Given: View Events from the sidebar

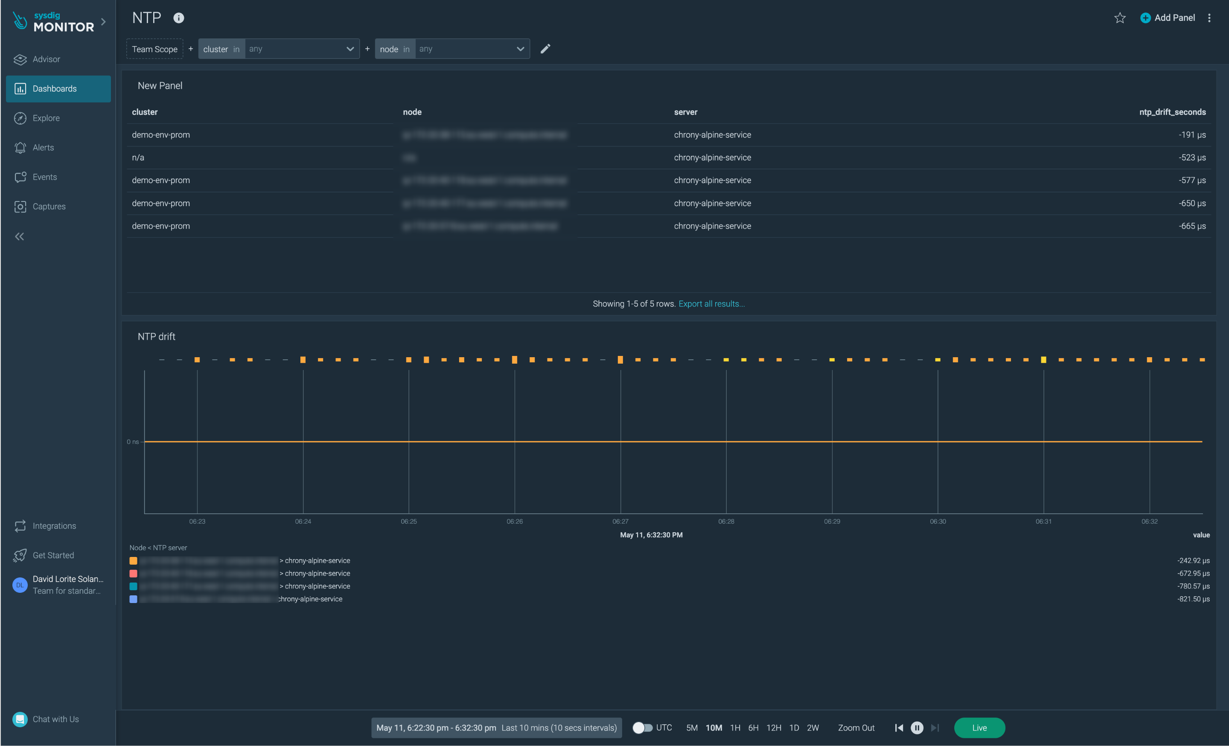Looking at the screenshot, I should [x=44, y=177].
